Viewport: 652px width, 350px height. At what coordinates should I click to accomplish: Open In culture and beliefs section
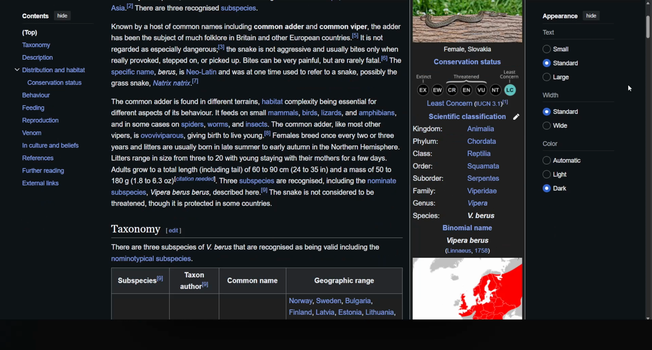[x=50, y=145]
